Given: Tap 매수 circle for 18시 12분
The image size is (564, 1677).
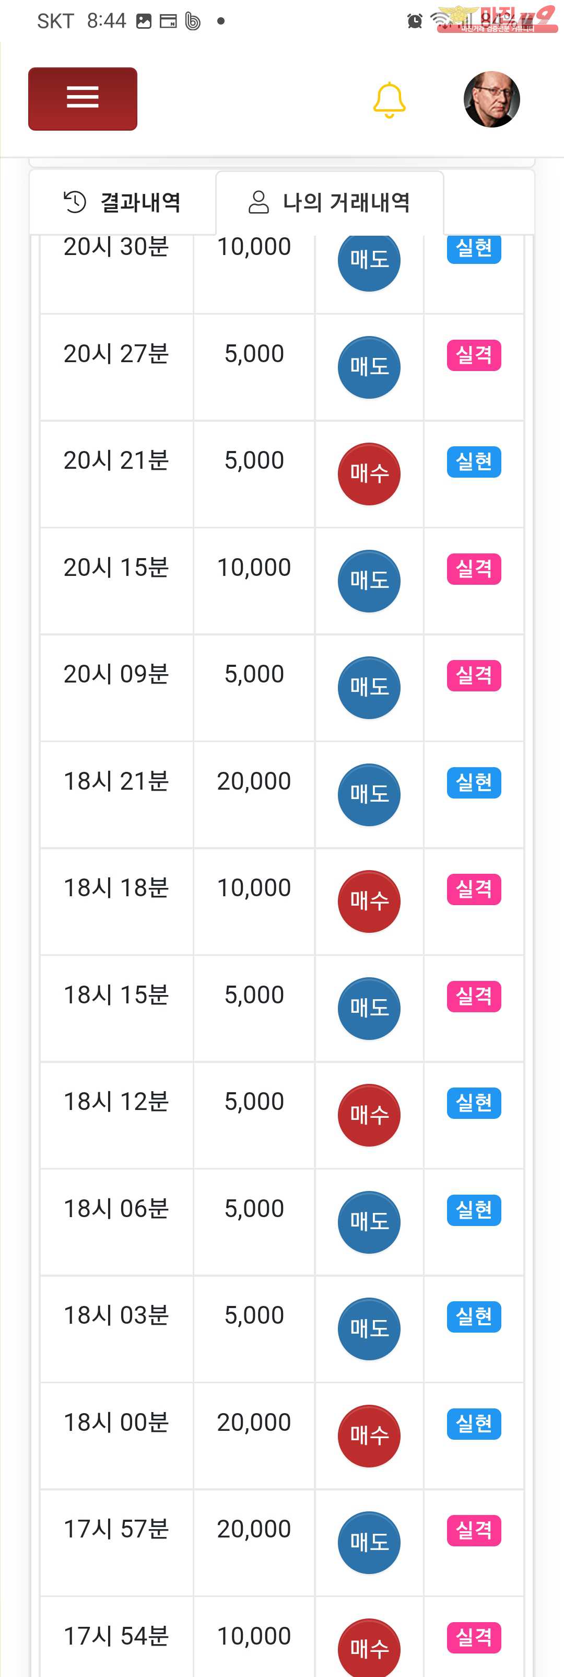Looking at the screenshot, I should point(369,1115).
